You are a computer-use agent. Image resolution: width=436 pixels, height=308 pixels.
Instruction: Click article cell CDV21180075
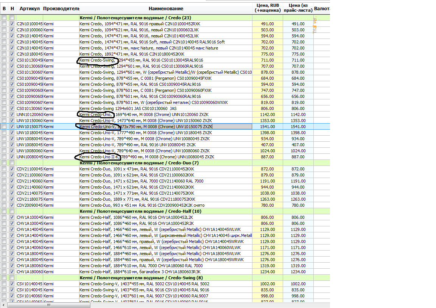(x=30, y=199)
